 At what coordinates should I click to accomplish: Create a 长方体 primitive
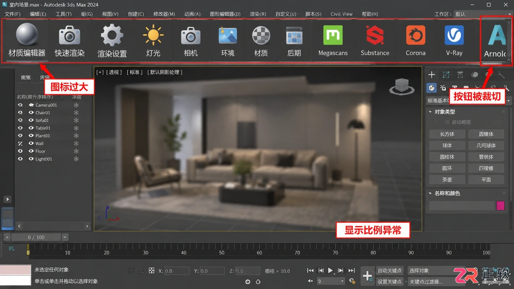point(447,134)
